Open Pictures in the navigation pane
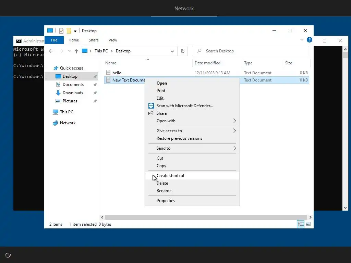This screenshot has width=351, height=263. click(x=70, y=101)
